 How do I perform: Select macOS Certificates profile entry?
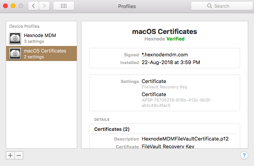tap(41, 53)
